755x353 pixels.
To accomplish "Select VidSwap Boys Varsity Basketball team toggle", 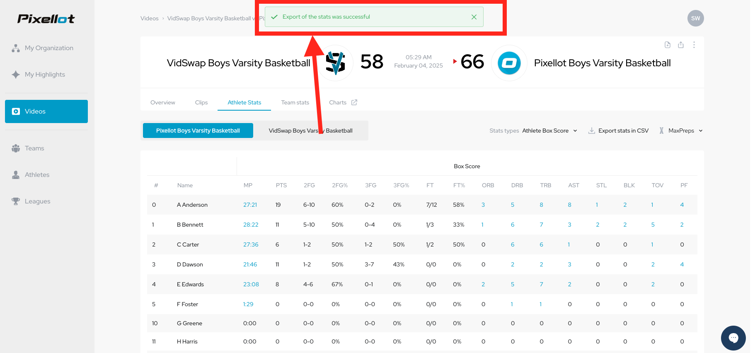I will (311, 131).
